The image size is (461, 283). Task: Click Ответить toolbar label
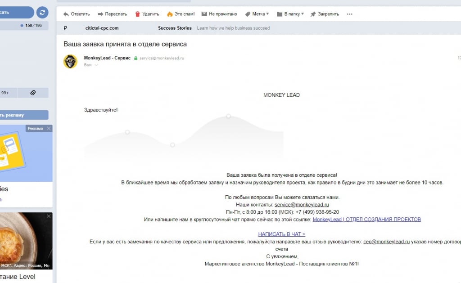coord(80,14)
